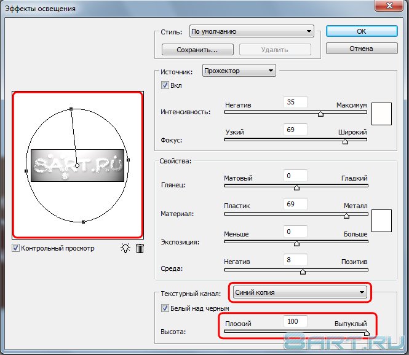
Task: Click the Удалить button
Action: coord(275,50)
